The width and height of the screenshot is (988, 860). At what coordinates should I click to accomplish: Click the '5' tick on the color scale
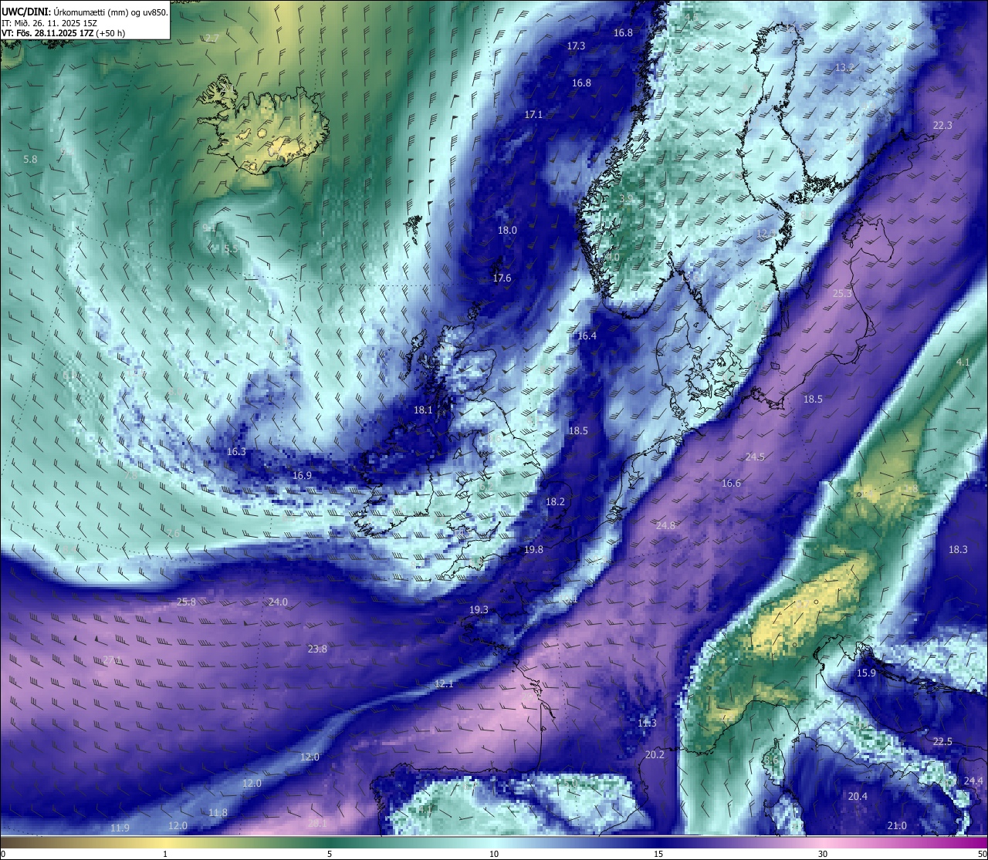pyautogui.click(x=330, y=854)
